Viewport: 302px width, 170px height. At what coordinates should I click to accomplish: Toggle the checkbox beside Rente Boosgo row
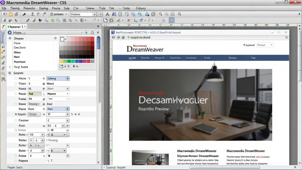[16, 104]
